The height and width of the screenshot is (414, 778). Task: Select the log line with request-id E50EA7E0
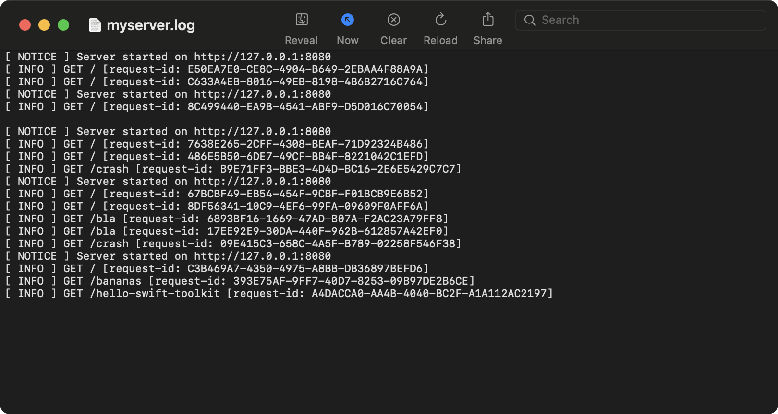[x=216, y=69]
